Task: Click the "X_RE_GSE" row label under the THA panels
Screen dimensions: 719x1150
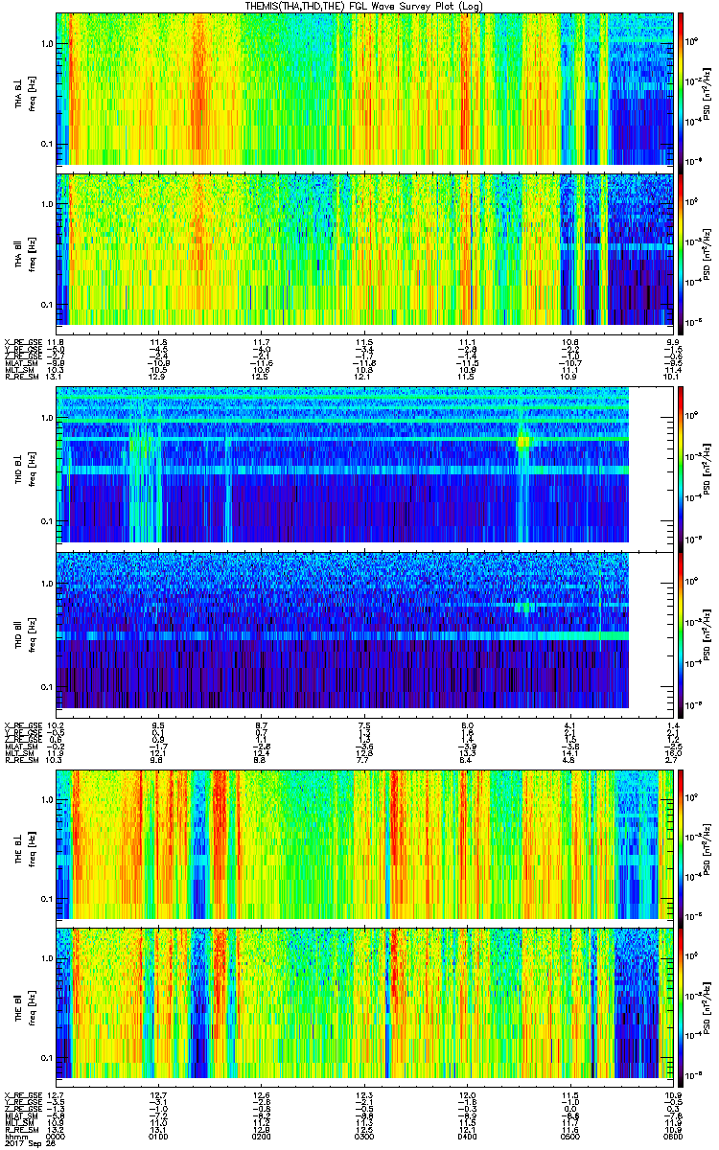Action: [x=24, y=341]
